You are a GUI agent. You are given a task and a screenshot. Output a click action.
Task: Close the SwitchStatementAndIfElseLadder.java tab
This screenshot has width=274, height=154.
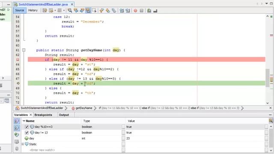click(x=72, y=4)
